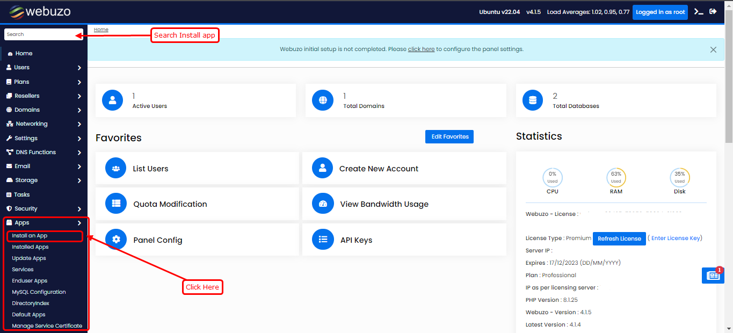Screen dimensions: 733x333
Task: Open the Panel Config gear icon
Action: 116,240
